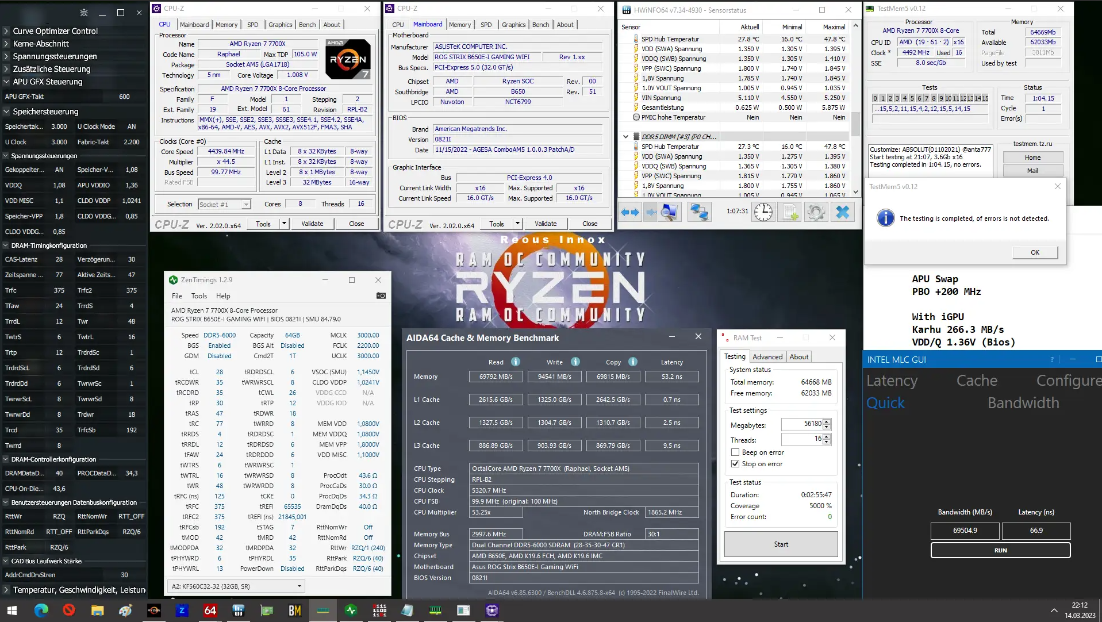Expand Temperatur, Geschwindigkeit section

coord(6,590)
